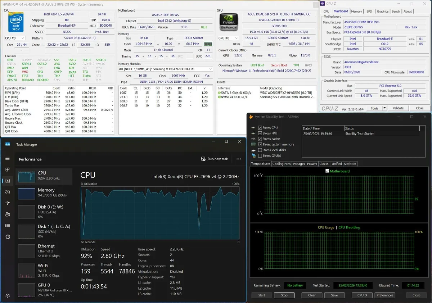This screenshot has height=303, width=432.
Task: Click the Intel Xeon logo in HWiNFO
Action: [16, 23]
